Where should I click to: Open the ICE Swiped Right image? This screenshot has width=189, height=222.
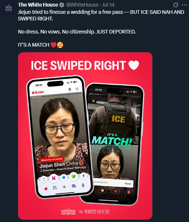click(x=85, y=136)
